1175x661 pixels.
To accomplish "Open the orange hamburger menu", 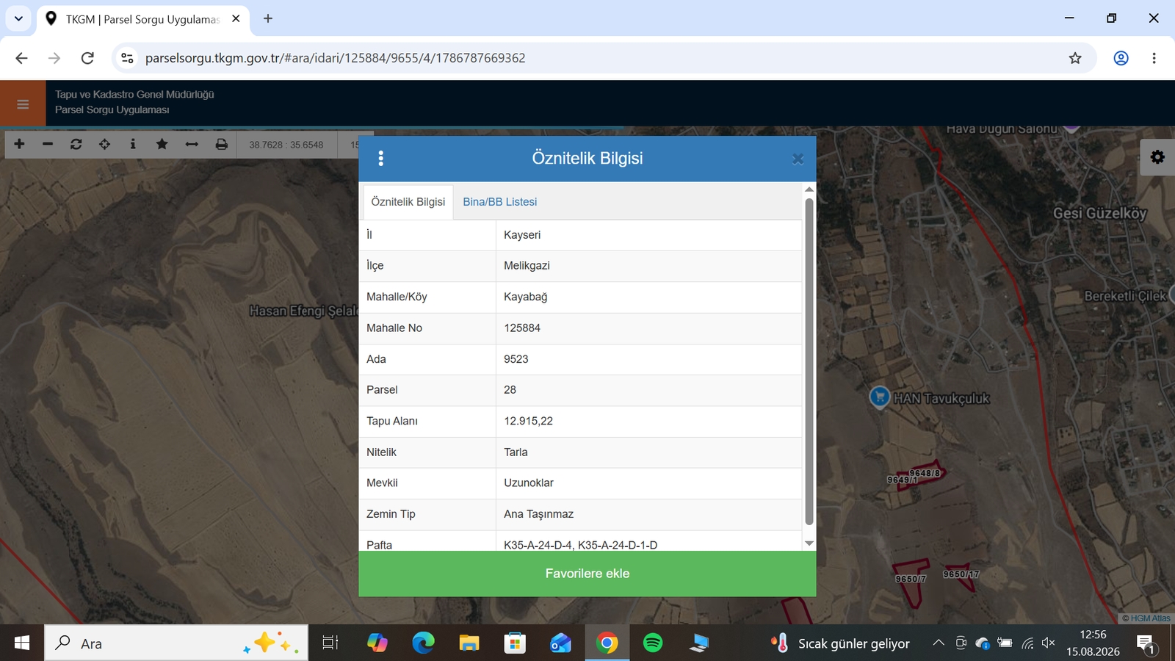I will click(23, 104).
